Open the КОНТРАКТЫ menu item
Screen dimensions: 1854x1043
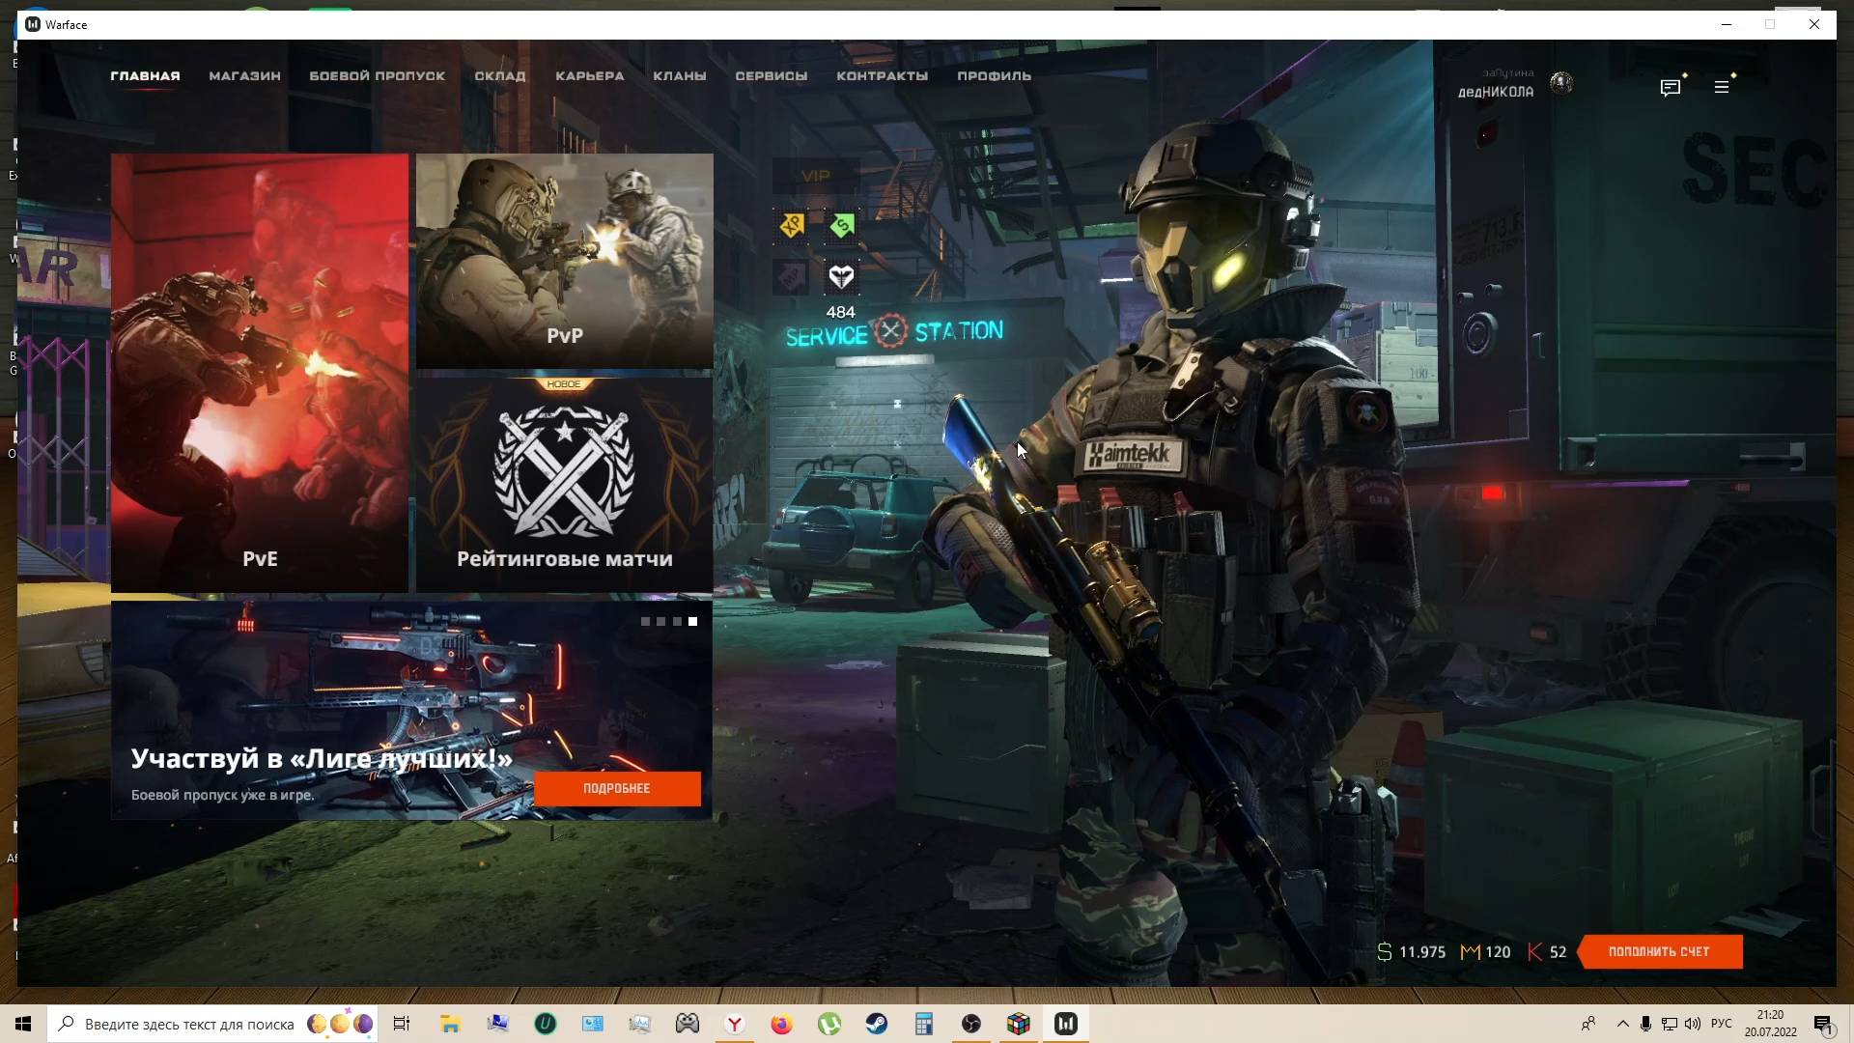pyautogui.click(x=882, y=76)
